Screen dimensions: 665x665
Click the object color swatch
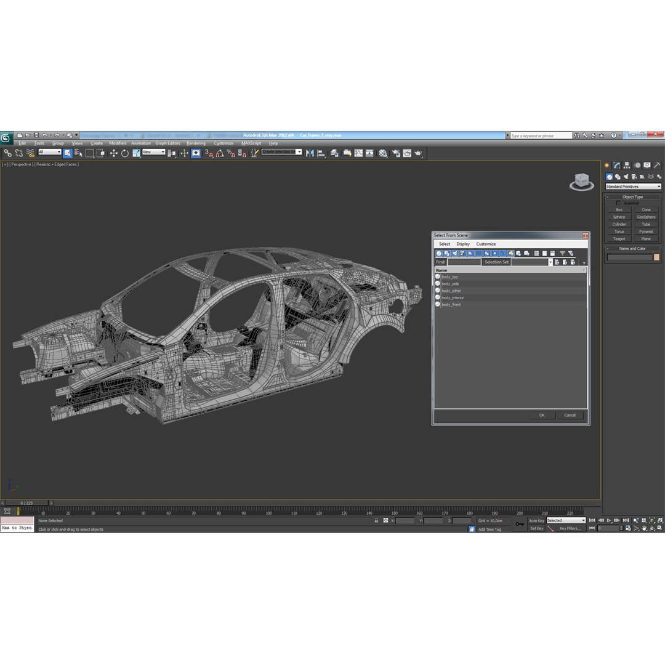656,257
